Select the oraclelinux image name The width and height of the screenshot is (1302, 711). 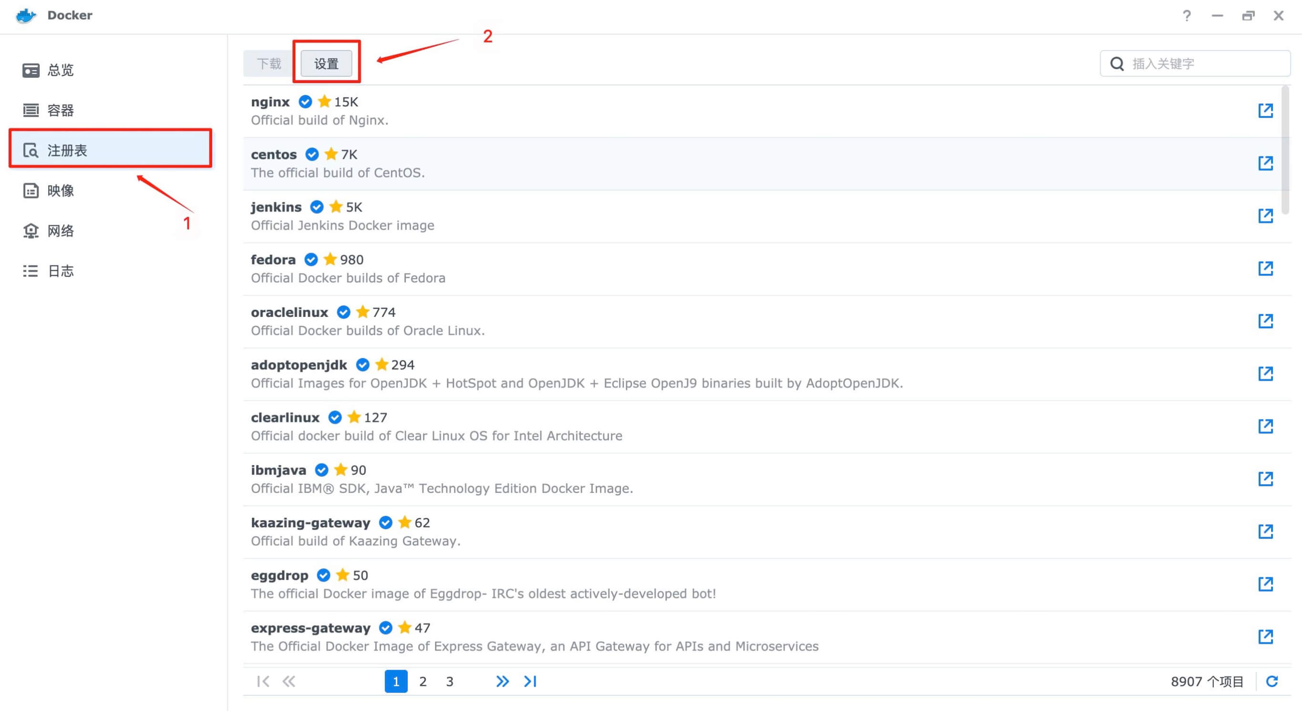(x=289, y=312)
